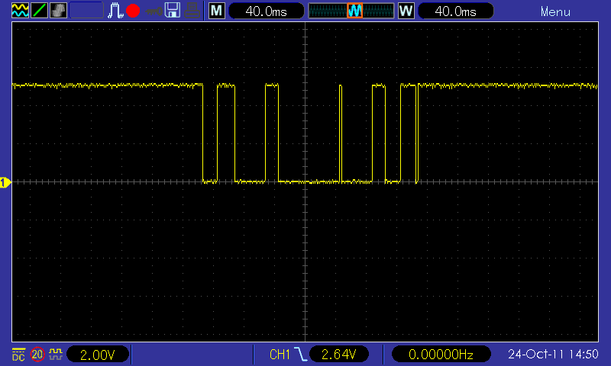Viewport: 611px width, 366px height.
Task: Click the red stop indicator circle
Action: click(x=133, y=11)
